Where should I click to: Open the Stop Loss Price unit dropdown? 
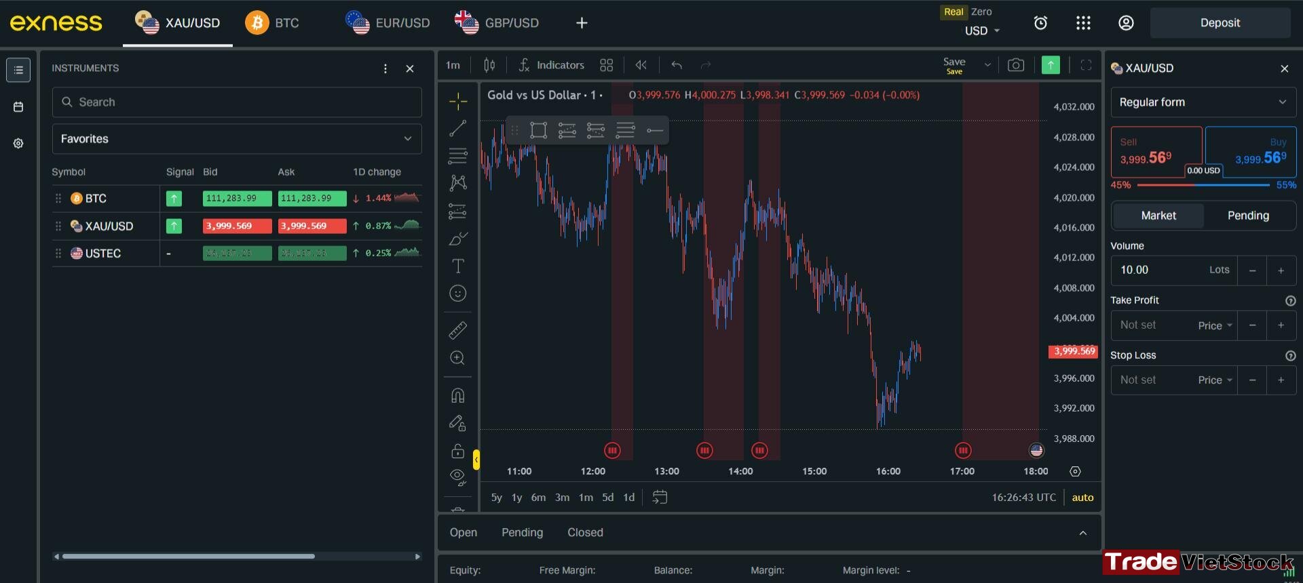pos(1215,380)
